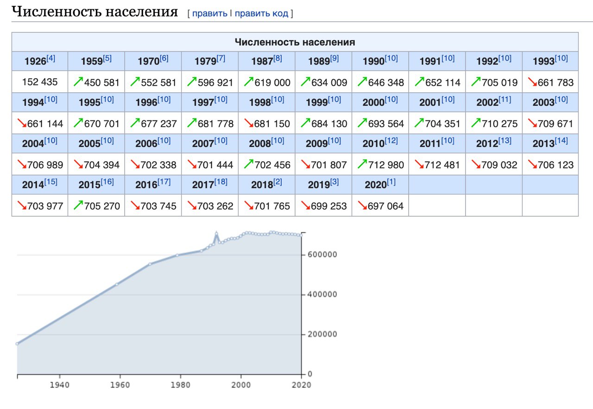This screenshot has height=409, width=593.
Task: Open footnote [9] next to 1989
Action: pyautogui.click(x=334, y=59)
